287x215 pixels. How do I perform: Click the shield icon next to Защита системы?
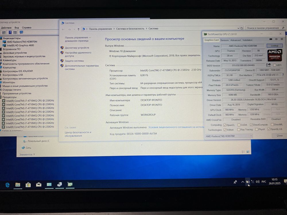pyautogui.click(x=62, y=61)
